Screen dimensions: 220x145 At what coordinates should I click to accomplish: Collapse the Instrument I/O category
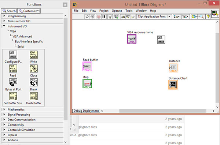click(x=4, y=26)
